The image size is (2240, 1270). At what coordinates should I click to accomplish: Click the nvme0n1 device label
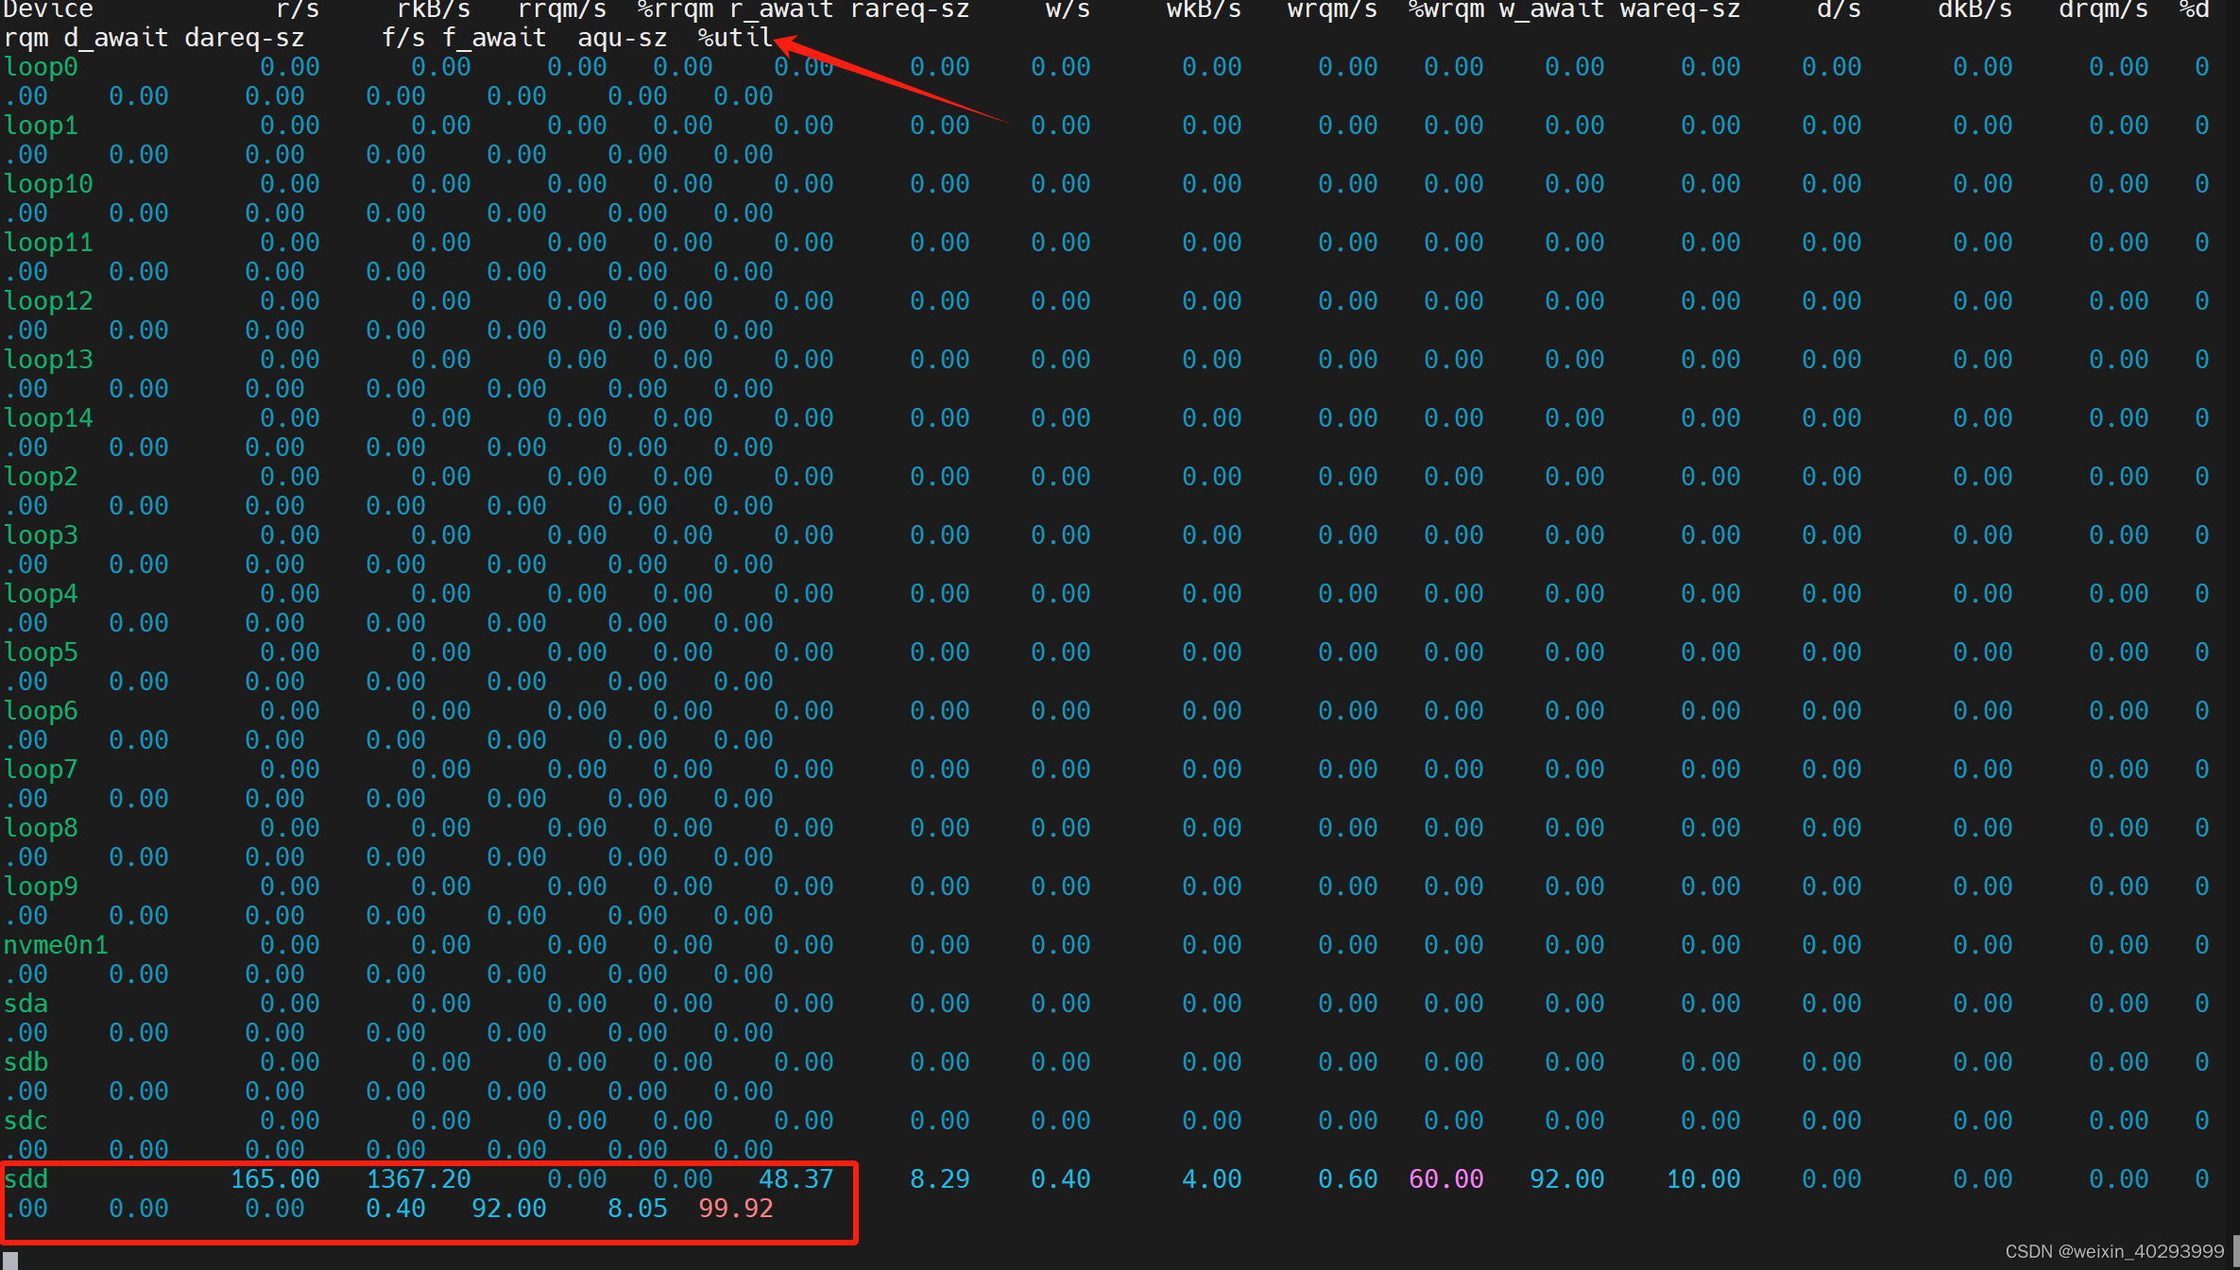[56, 944]
